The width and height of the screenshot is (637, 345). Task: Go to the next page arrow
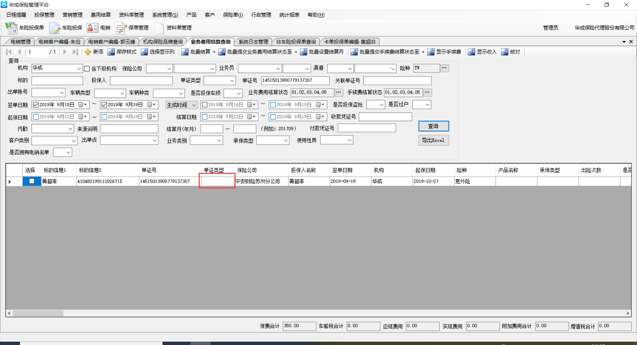tap(65, 52)
